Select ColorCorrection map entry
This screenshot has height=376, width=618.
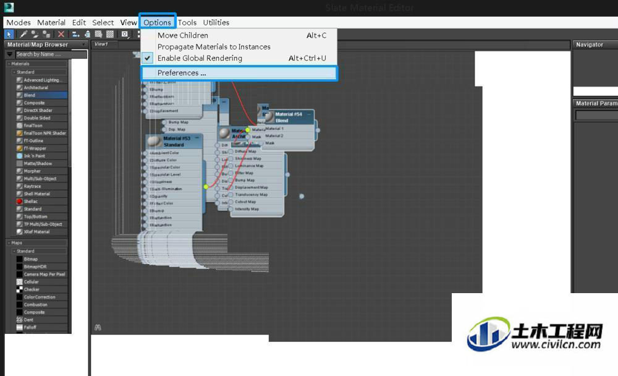tap(41, 297)
